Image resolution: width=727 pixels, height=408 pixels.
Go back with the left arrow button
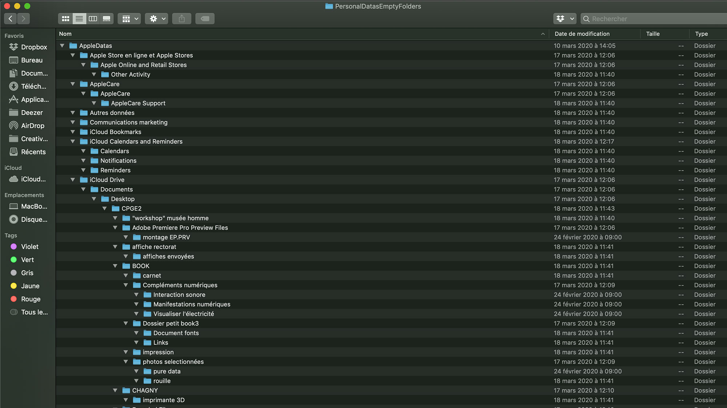11,19
